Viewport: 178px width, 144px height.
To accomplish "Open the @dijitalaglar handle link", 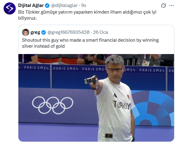I will click(x=64, y=5).
